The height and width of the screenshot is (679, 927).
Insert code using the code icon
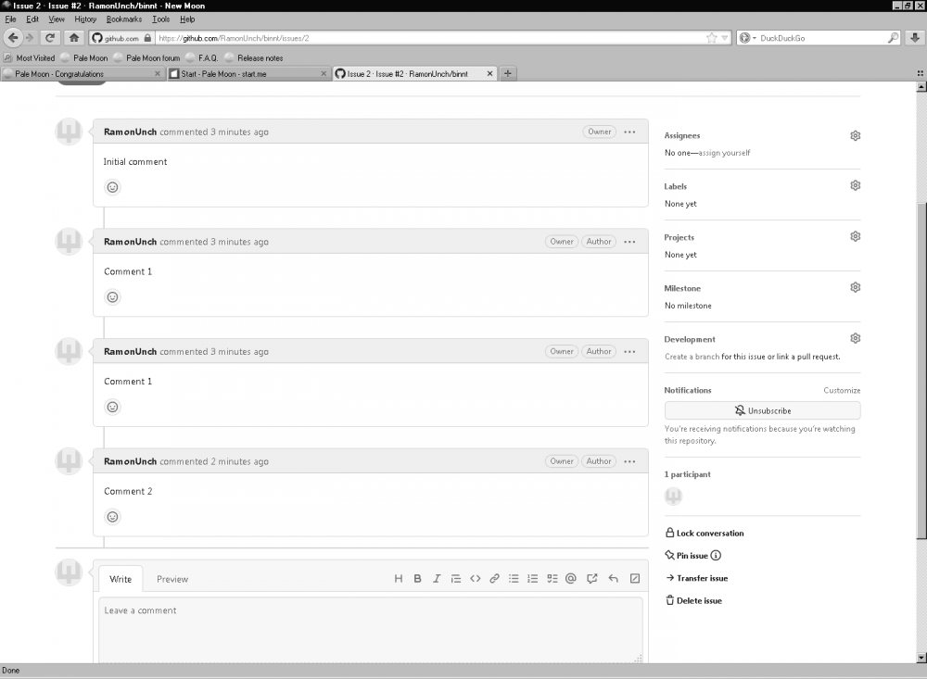476,579
